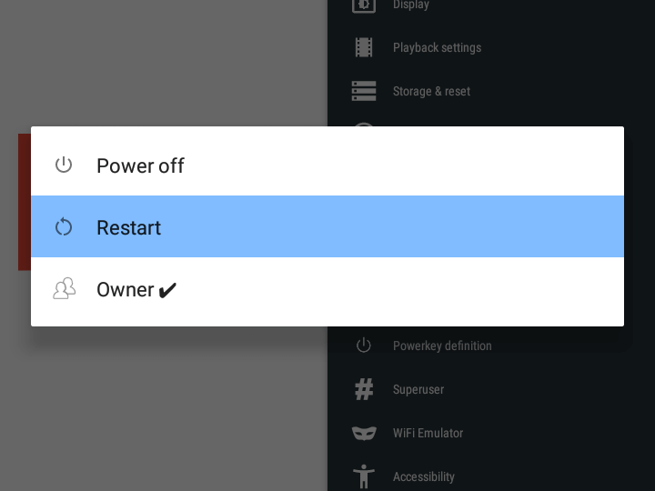Click the Accessibility person icon

(x=364, y=476)
